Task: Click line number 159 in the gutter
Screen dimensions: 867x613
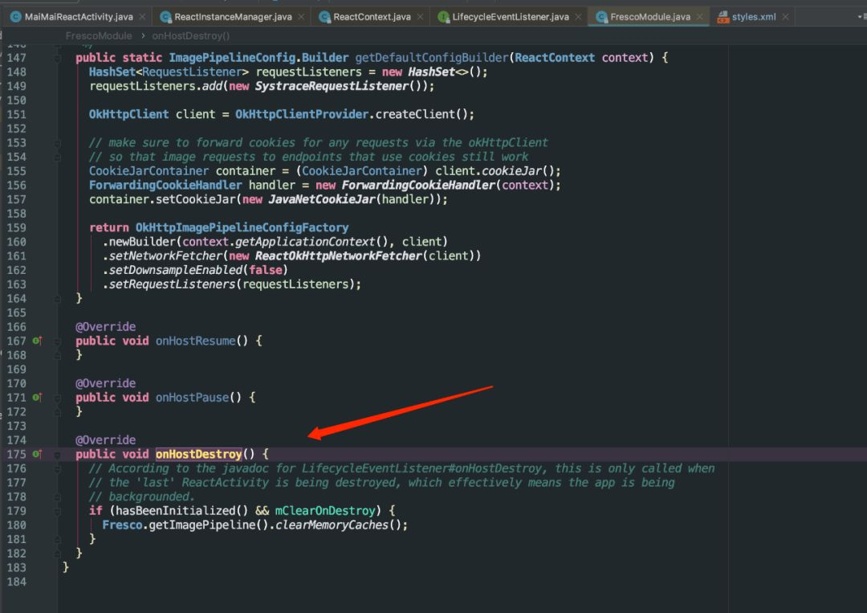Action: (x=17, y=227)
